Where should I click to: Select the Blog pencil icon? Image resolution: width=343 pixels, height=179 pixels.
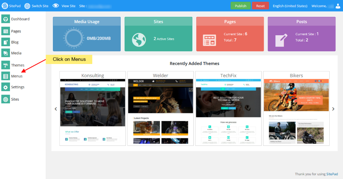coord(5,42)
